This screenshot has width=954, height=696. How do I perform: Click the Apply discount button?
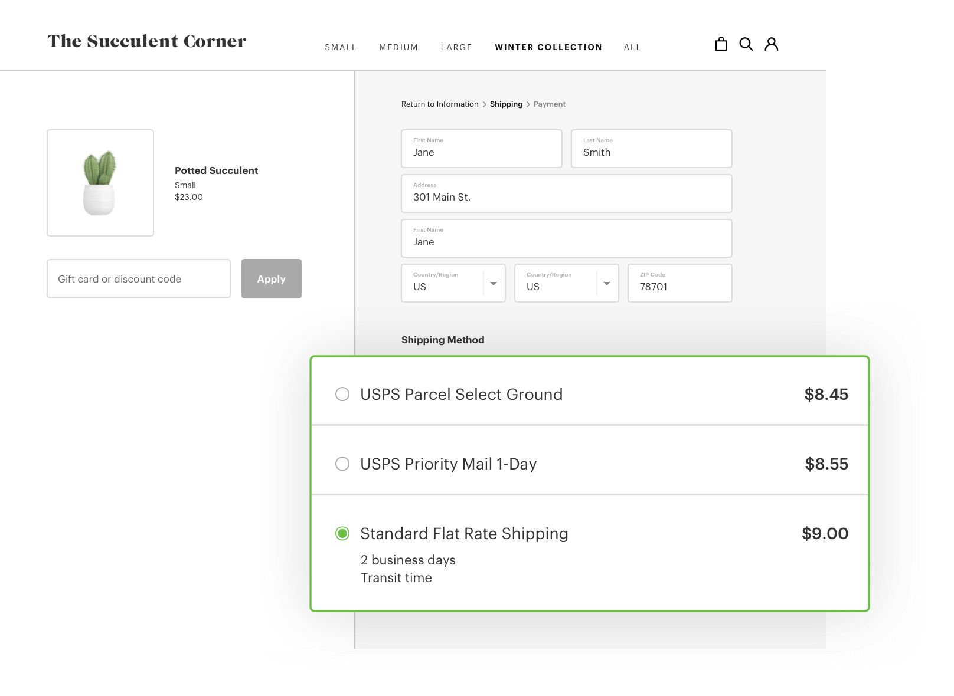[x=272, y=279]
